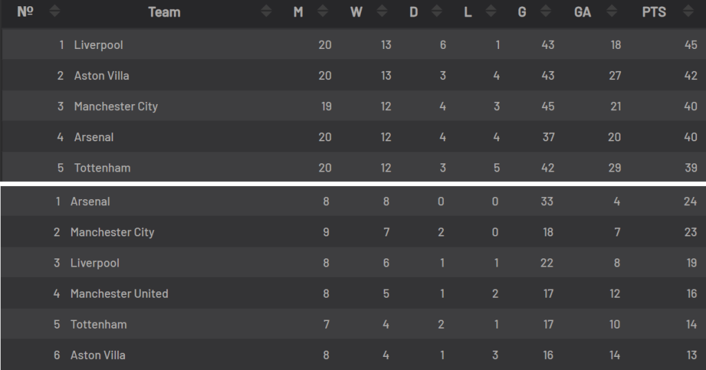706x370 pixels.
Task: Sort by goals using the G column arrows
Action: tap(545, 12)
